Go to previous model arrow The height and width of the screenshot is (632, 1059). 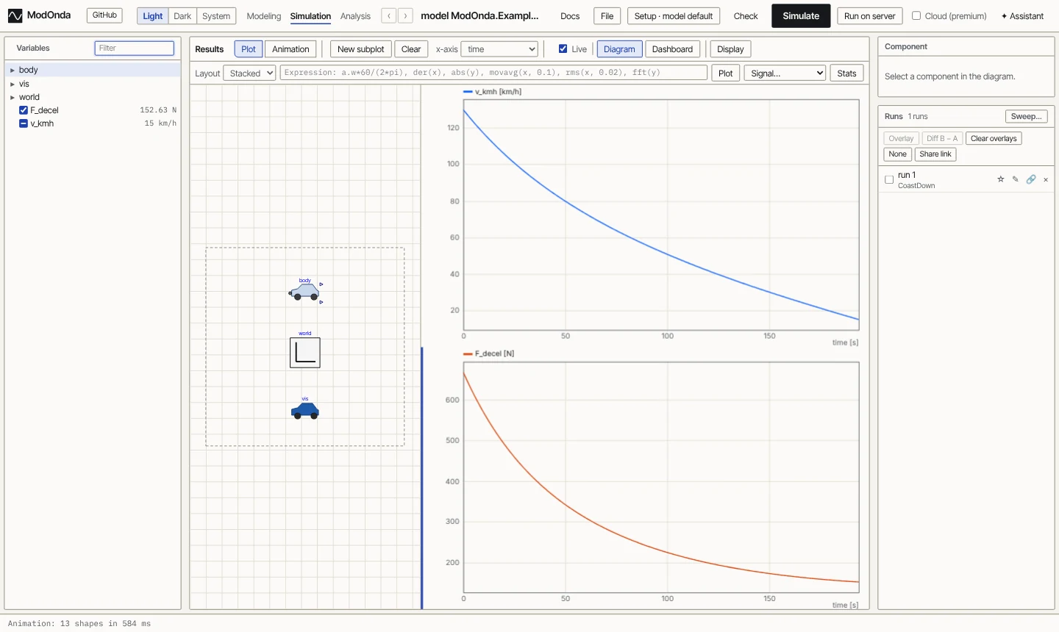pyautogui.click(x=389, y=15)
